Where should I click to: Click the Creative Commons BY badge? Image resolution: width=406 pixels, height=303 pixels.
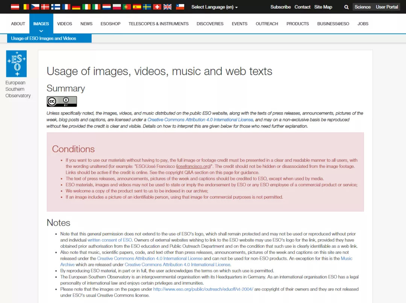click(62, 101)
